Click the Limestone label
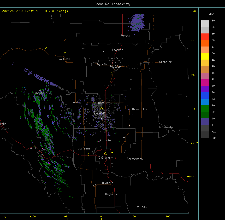 click(x=40, y=93)
